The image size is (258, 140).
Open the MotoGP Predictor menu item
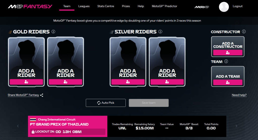coord(165,6)
